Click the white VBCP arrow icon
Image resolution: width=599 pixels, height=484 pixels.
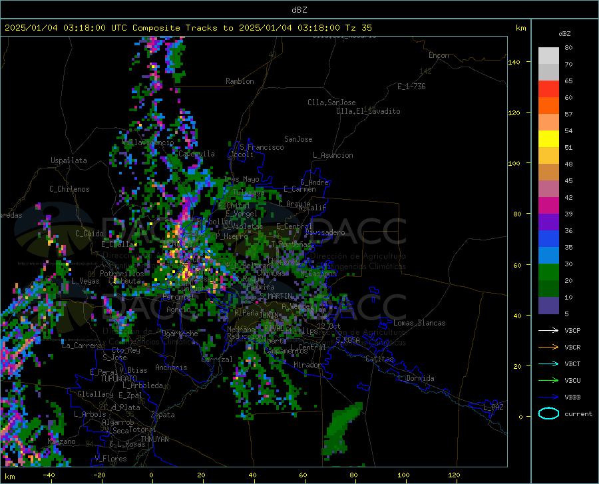point(548,330)
